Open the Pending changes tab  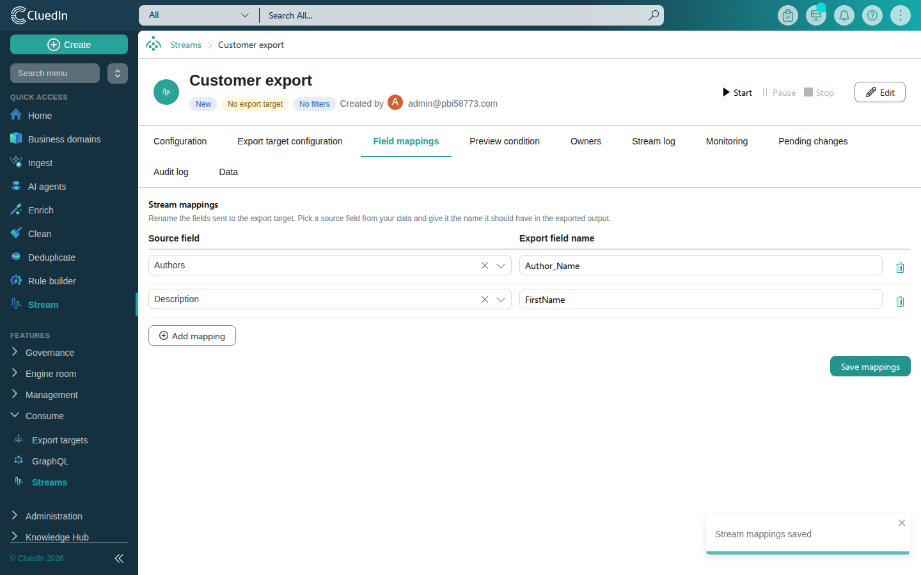pos(813,141)
